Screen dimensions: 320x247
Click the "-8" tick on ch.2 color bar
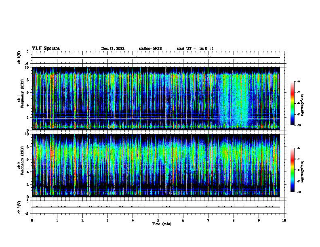[x=298, y=170]
